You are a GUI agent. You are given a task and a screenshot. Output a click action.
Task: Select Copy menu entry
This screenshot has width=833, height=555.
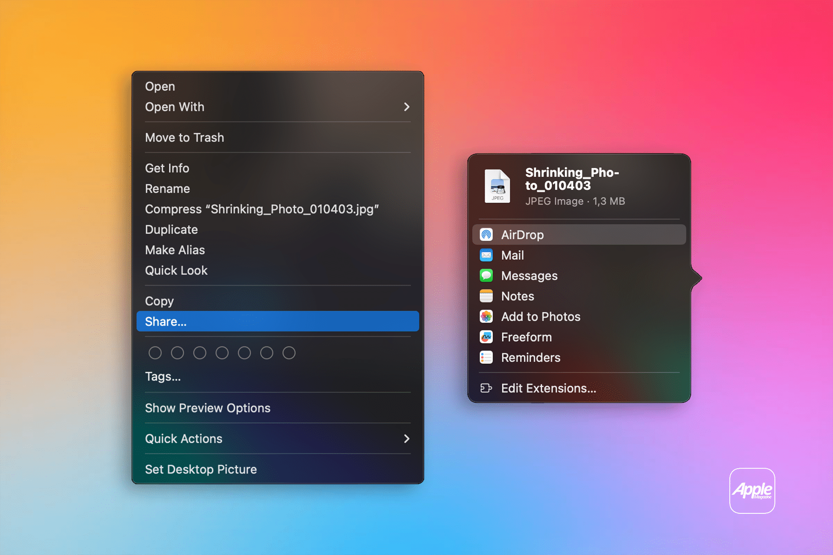(x=278, y=301)
